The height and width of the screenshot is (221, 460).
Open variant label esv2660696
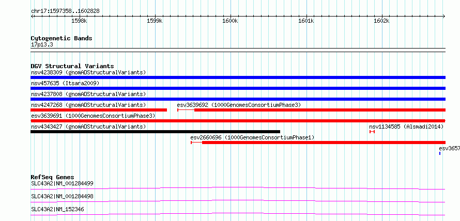tap(252, 137)
